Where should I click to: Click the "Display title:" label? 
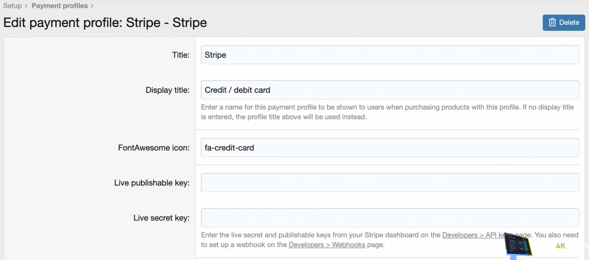[167, 90]
